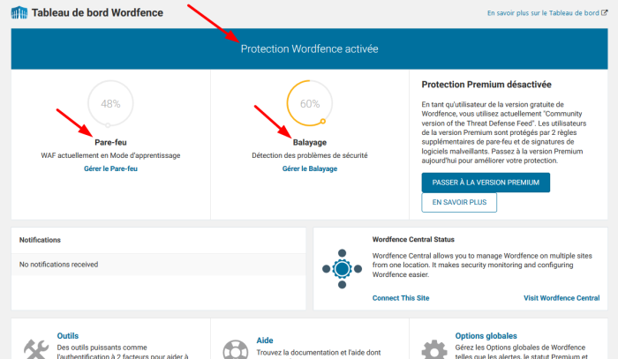618x359 pixels.
Task: Click the Wordfence Central Status heading
Action: pyautogui.click(x=413, y=239)
